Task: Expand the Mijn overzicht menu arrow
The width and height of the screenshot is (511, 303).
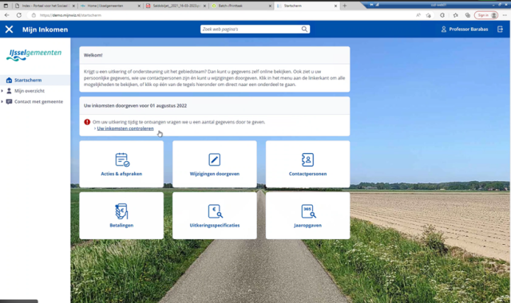Action: [2, 91]
